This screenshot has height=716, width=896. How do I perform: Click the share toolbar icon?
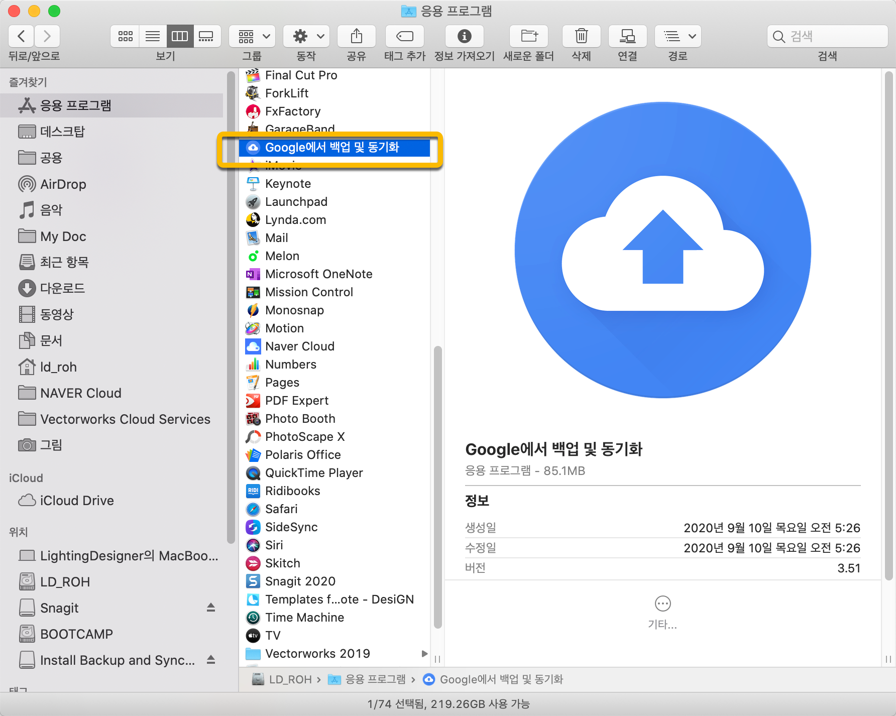[x=357, y=36]
